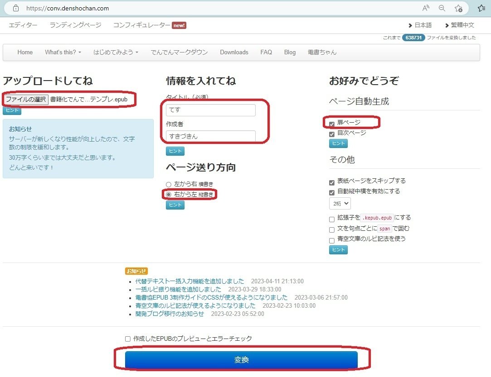Add this page to favorites with the star icon

click(458, 8)
